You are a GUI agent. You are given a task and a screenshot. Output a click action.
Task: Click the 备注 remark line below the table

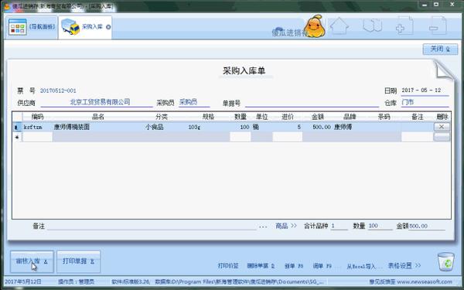click(152, 226)
